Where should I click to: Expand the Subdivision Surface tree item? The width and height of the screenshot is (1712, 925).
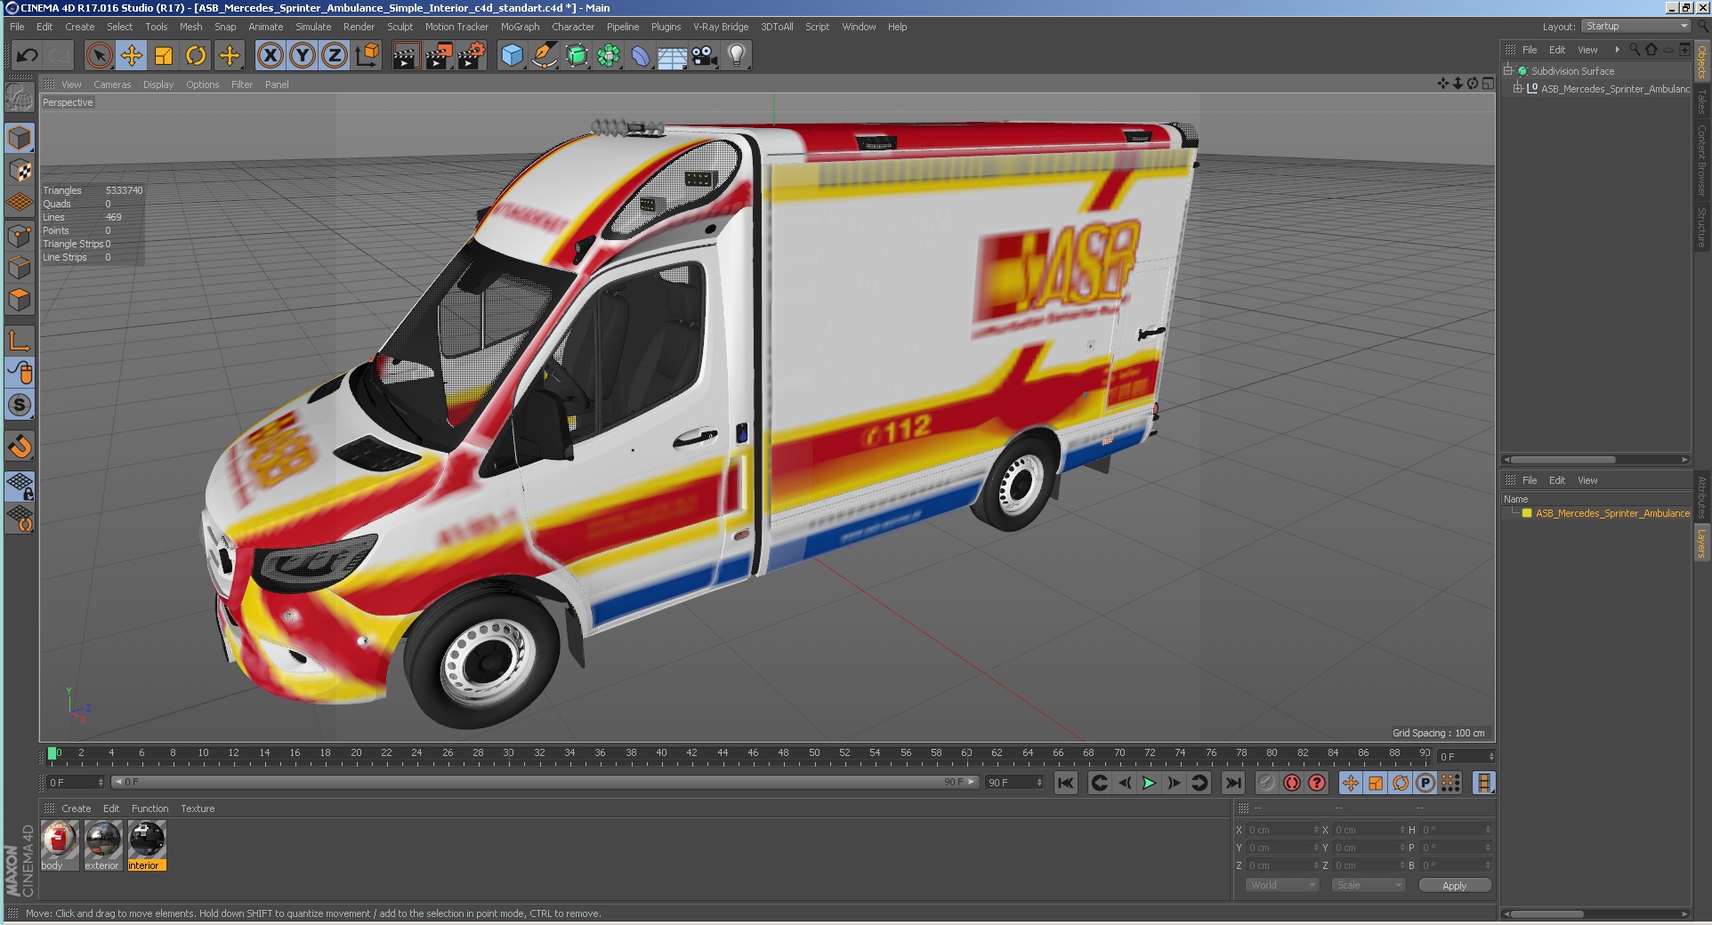pyautogui.click(x=1508, y=70)
